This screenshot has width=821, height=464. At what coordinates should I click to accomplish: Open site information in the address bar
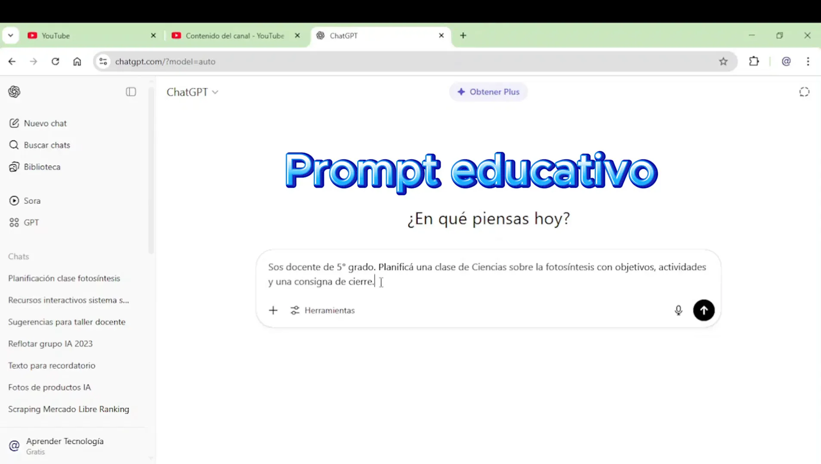(x=103, y=61)
